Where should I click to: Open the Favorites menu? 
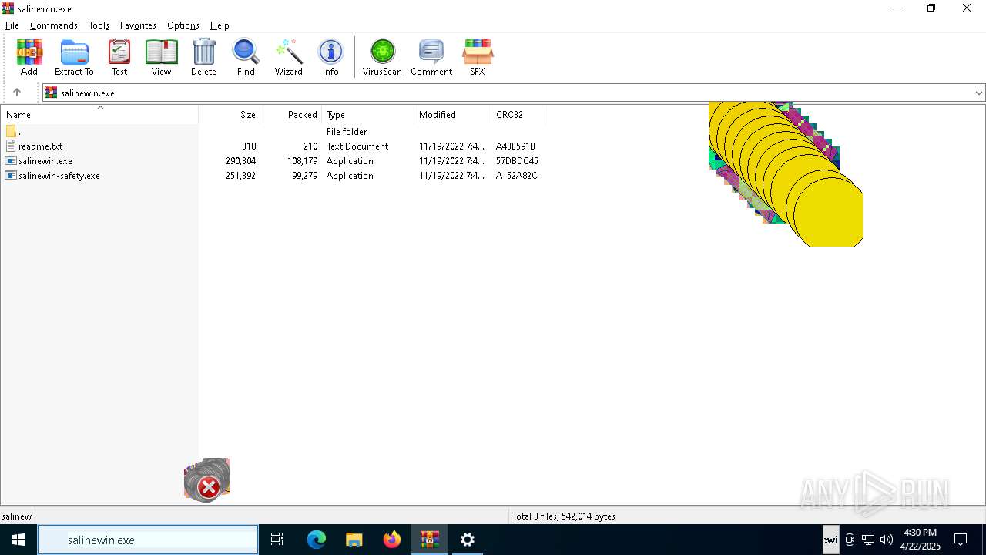(138, 25)
